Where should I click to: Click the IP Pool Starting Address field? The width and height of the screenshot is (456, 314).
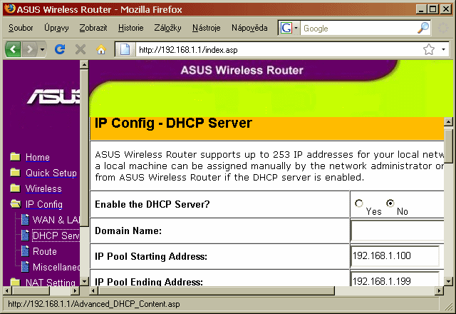395,256
